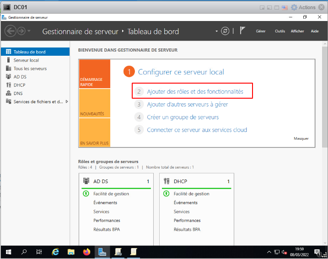Image resolution: width=328 pixels, height=259 pixels.
Task: Open the VM Actions gear menu
Action: point(294,7)
